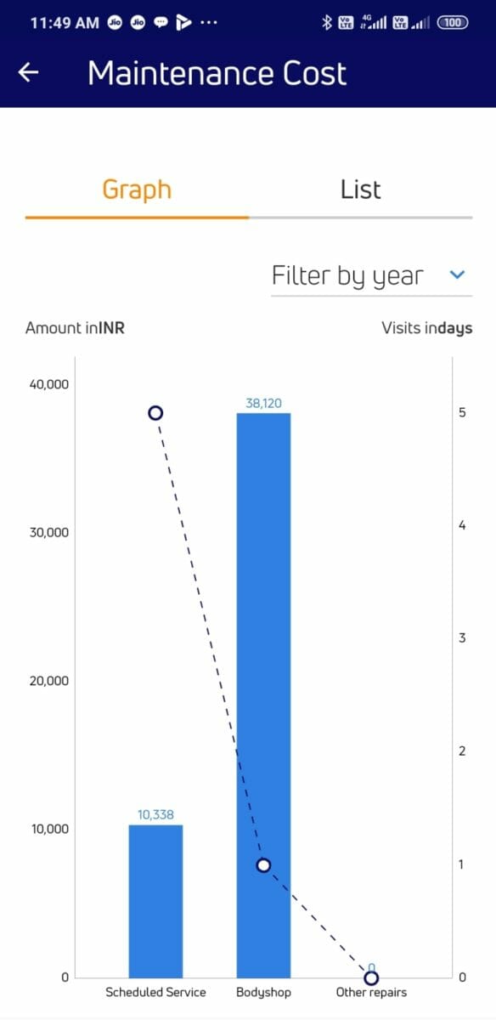Tap the three-dots notification overflow icon

(207, 23)
